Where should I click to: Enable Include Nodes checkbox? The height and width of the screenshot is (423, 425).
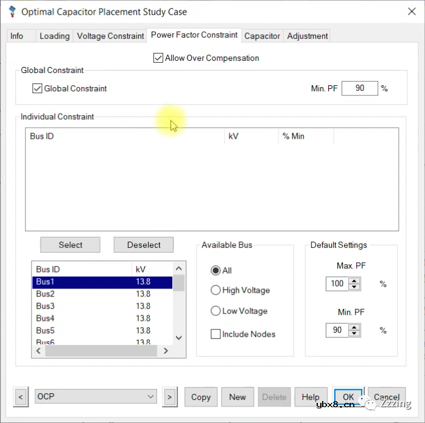click(x=216, y=334)
